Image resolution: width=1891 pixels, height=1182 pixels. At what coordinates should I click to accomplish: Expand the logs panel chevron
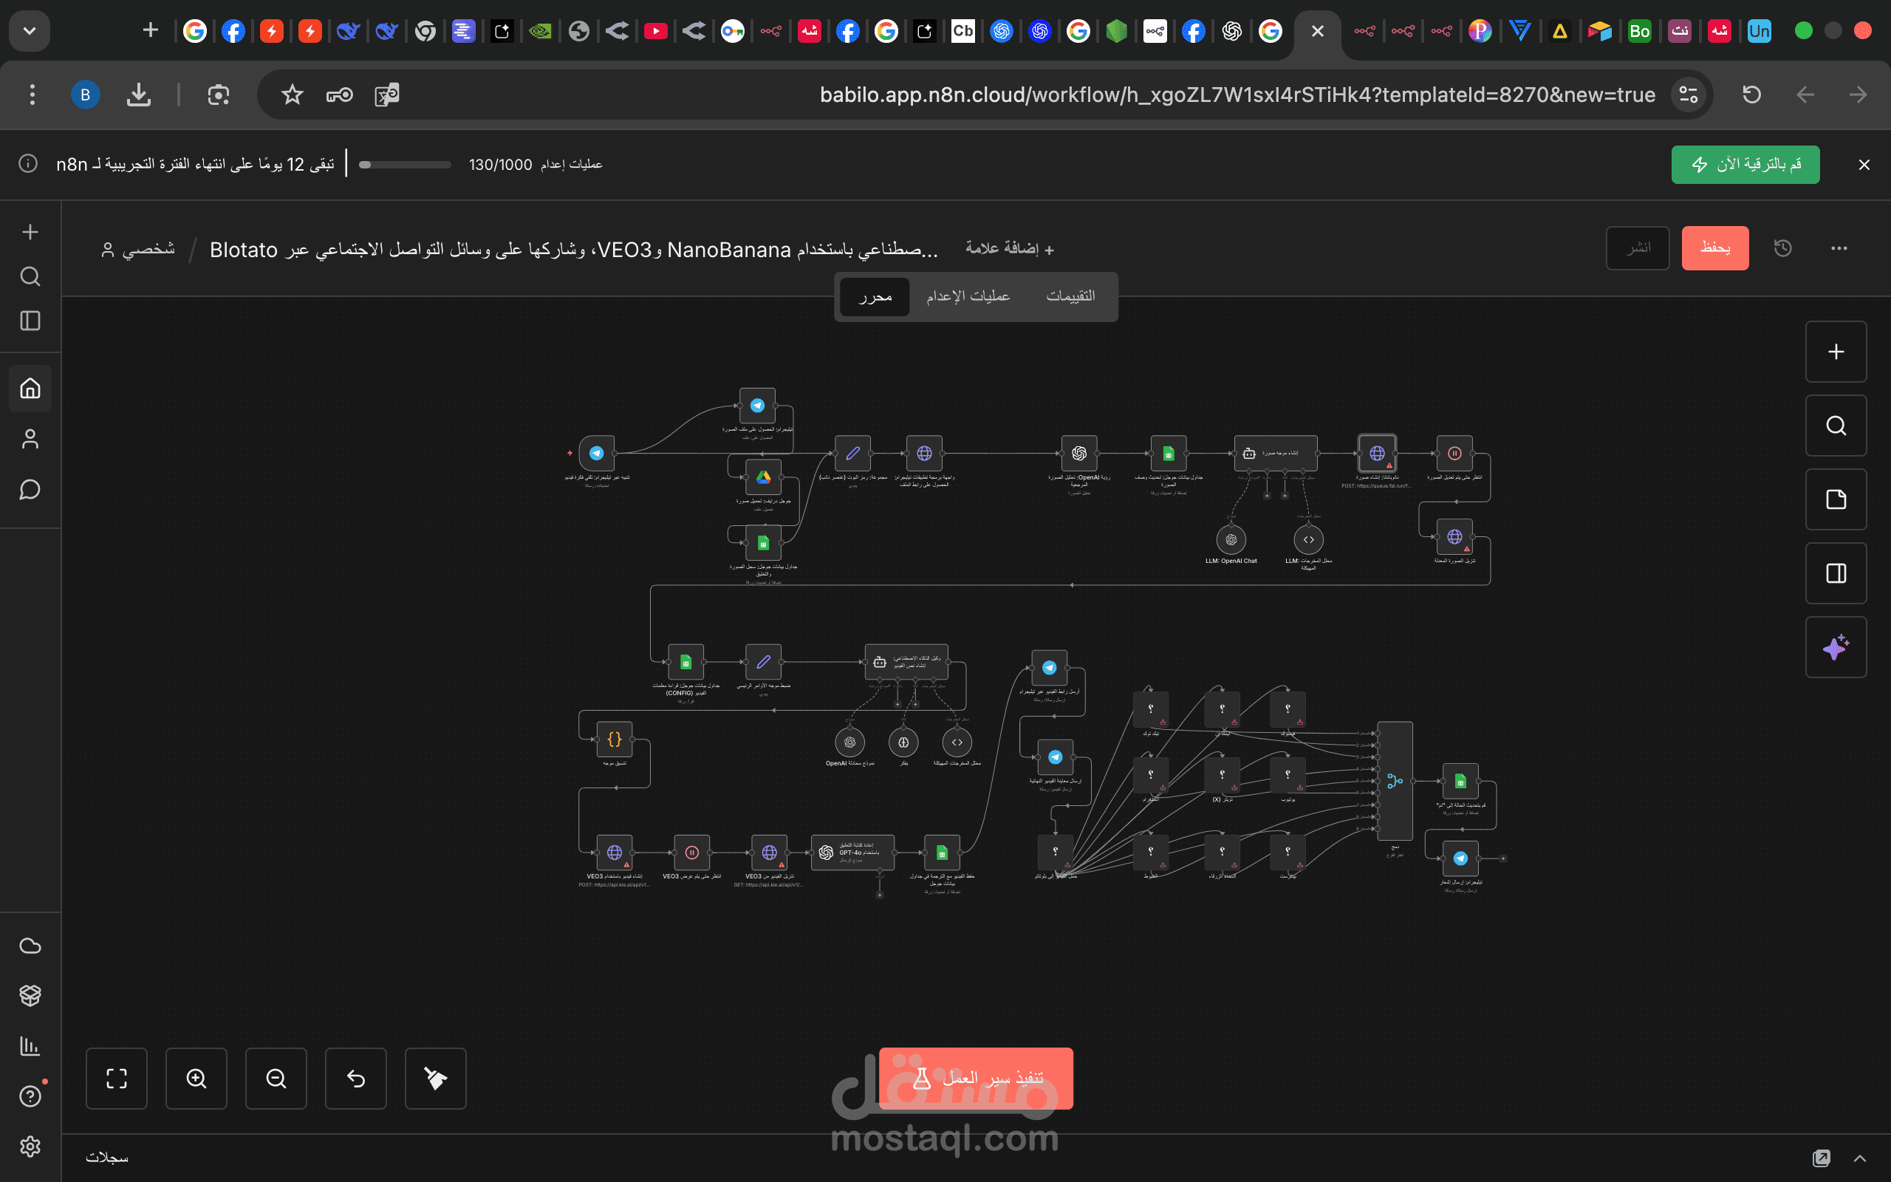1860,1158
